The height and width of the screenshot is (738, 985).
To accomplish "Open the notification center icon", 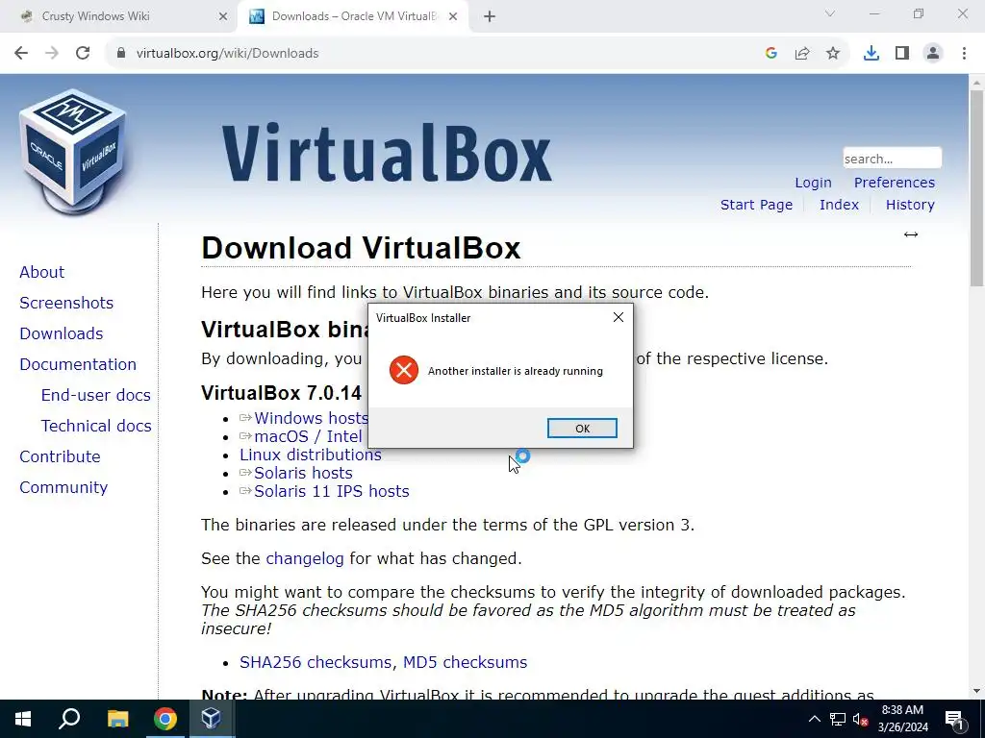I will tap(954, 719).
